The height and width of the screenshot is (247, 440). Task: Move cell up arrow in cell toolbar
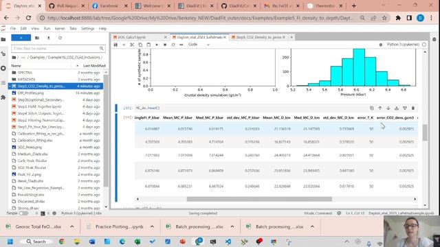click(380, 108)
